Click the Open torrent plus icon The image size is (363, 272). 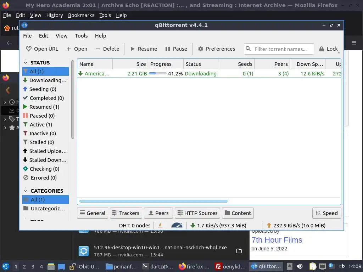[69, 49]
